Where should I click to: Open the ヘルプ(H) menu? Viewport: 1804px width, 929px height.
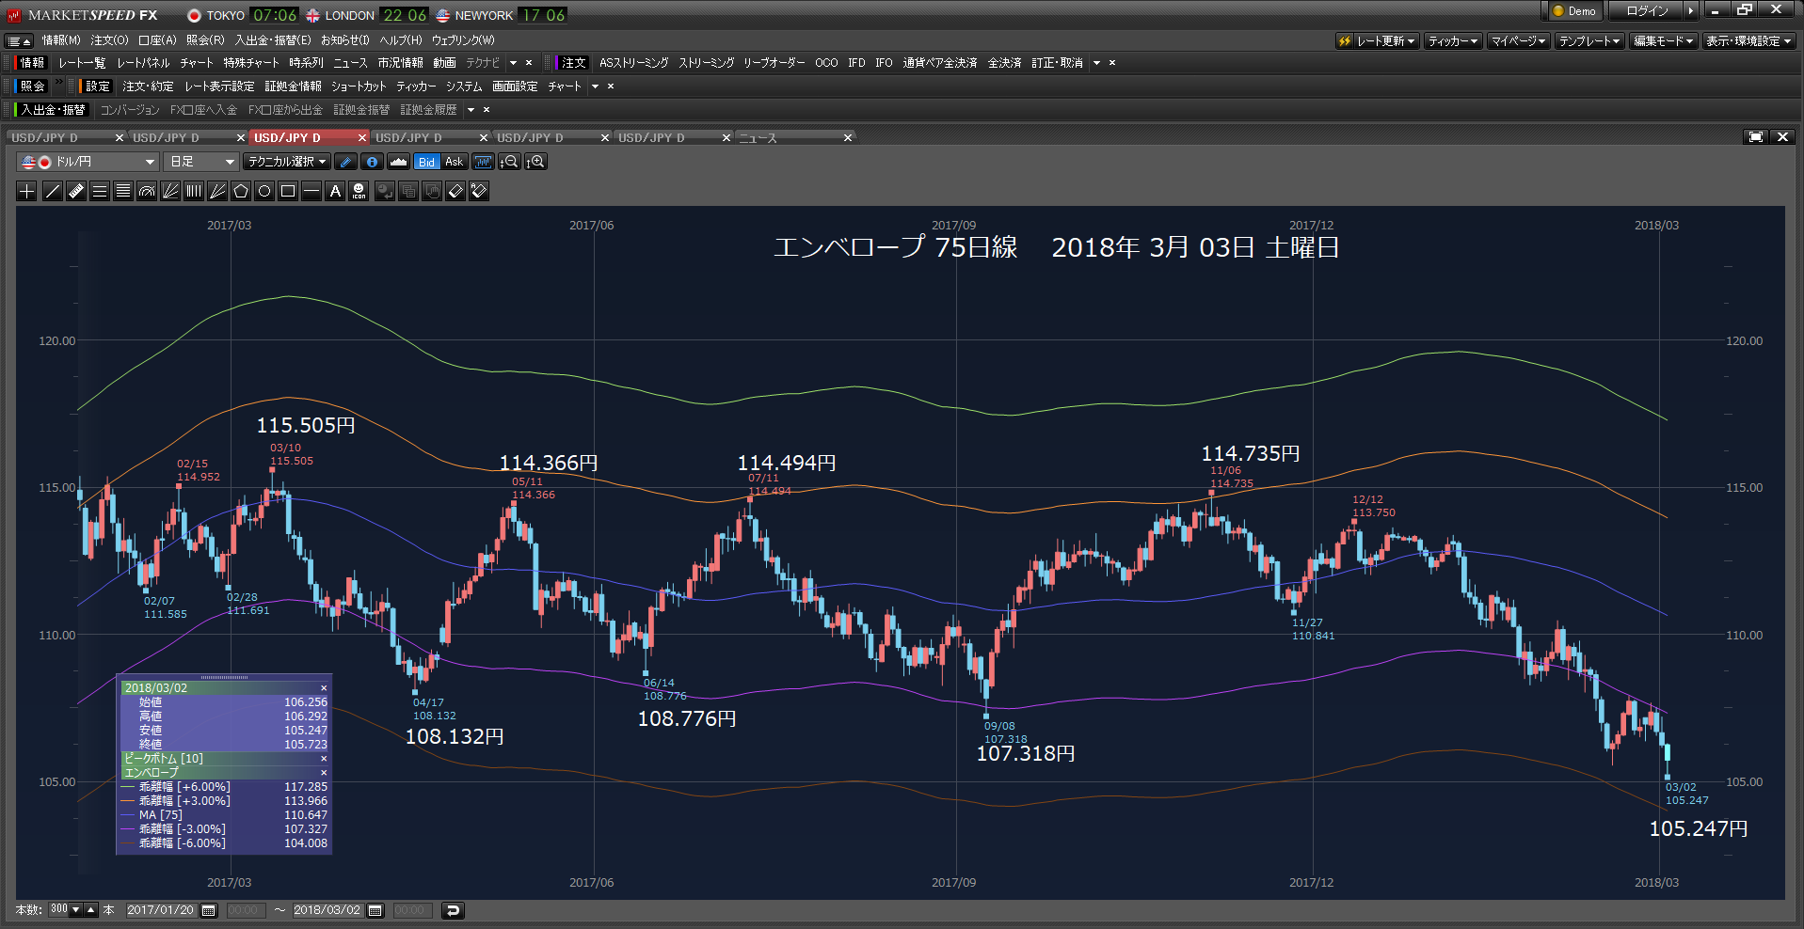click(x=401, y=40)
